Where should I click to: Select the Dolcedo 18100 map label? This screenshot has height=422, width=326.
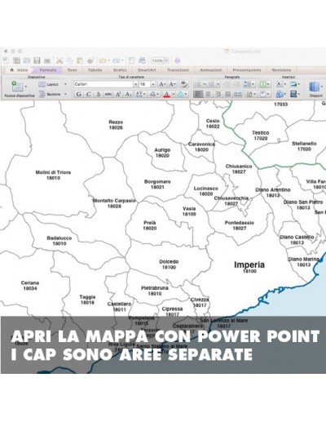pos(169,264)
